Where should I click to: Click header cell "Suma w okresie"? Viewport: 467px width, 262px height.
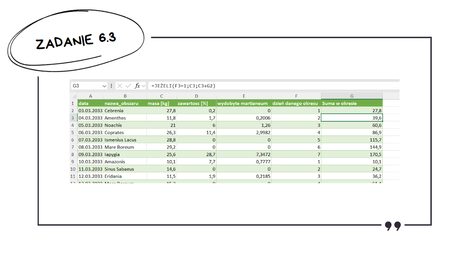pos(352,104)
